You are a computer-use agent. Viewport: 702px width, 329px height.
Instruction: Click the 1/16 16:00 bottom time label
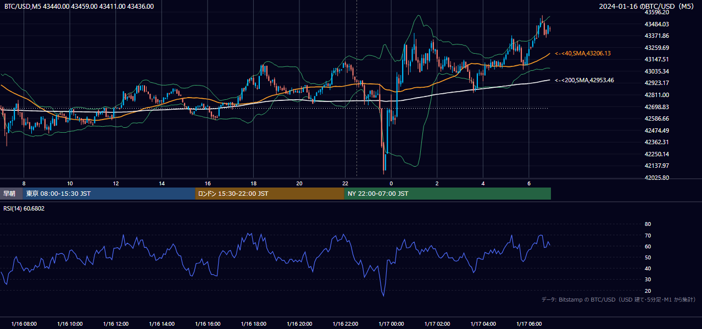208,324
